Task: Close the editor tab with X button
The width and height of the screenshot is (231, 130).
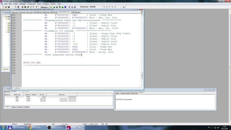Action: (142, 12)
